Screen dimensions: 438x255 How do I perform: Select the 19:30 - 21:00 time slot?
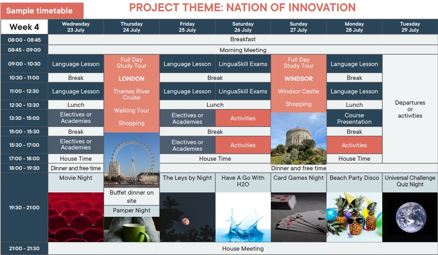coord(24,207)
